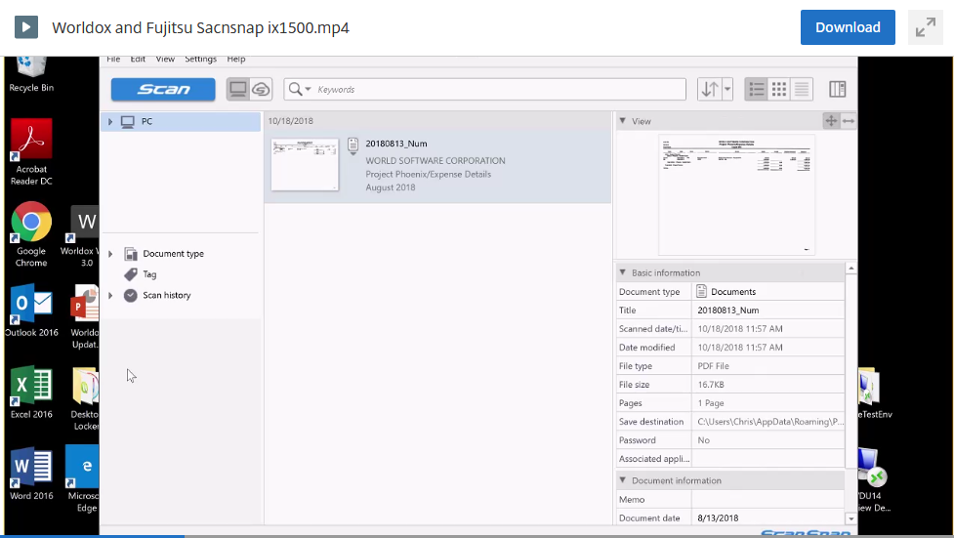Viewport: 954px width, 538px height.
Task: Click the document preview image
Action: 736,194
